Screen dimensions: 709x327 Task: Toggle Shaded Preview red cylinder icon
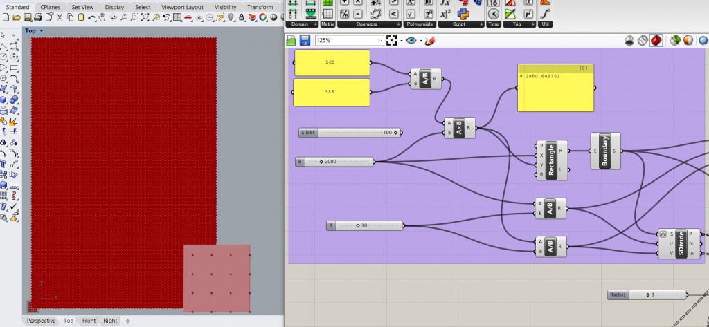click(x=656, y=41)
